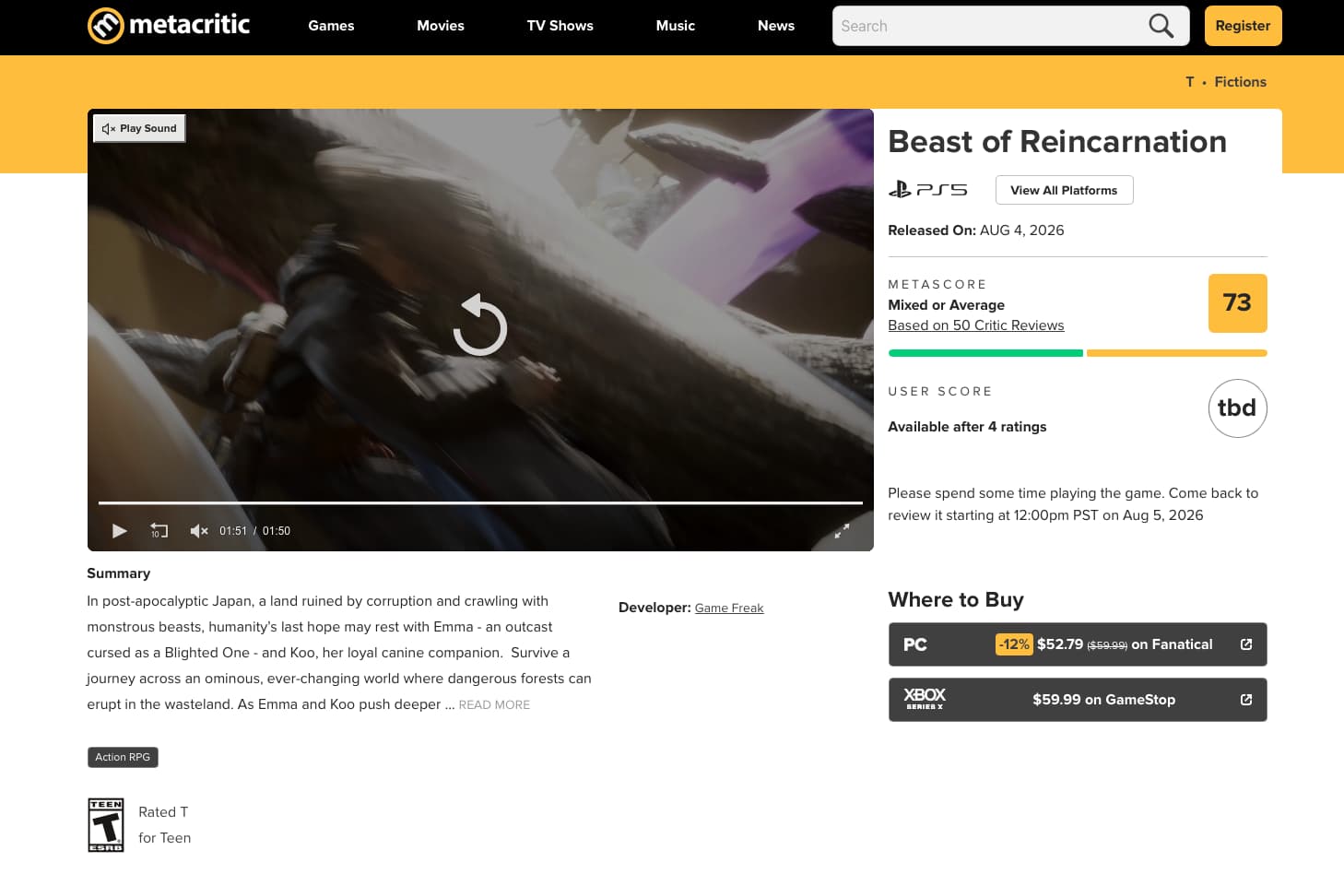
Task: Click the 'Where to Buy' heading
Action: click(956, 600)
